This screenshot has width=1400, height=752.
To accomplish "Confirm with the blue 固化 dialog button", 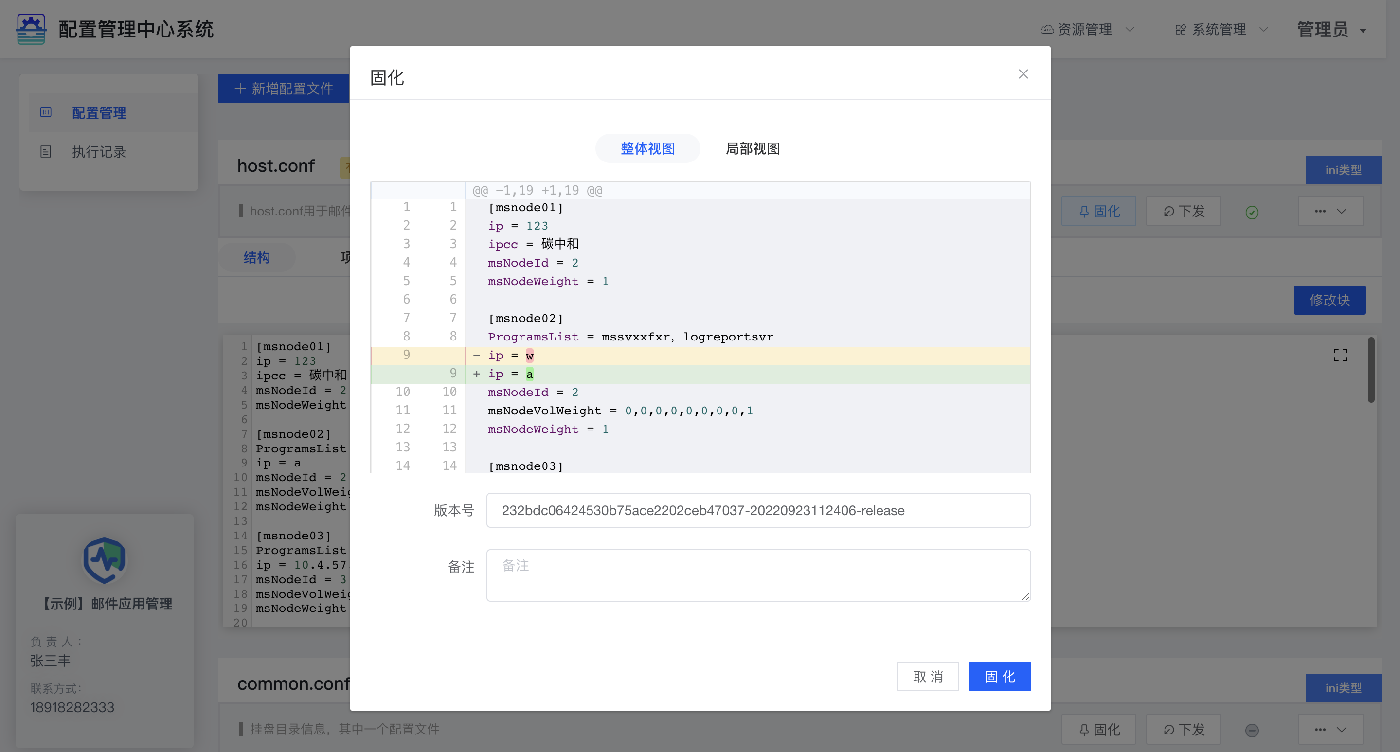I will [x=1000, y=677].
